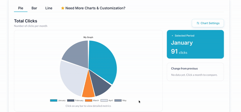Click the Selected Period January card
Viewport: 241px width, 112px height.
pos(195,44)
